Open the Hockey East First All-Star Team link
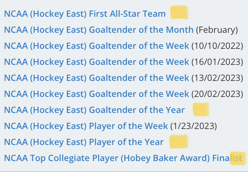The height and width of the screenshot is (172, 248). click(85, 14)
